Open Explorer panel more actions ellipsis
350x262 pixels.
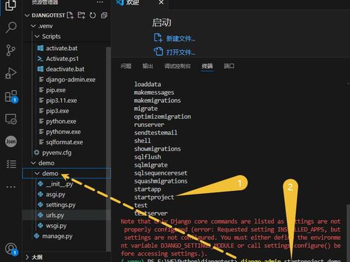tap(100, 2)
